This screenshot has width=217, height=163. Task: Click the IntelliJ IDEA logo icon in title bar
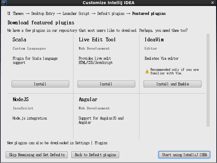click(x=4, y=2)
